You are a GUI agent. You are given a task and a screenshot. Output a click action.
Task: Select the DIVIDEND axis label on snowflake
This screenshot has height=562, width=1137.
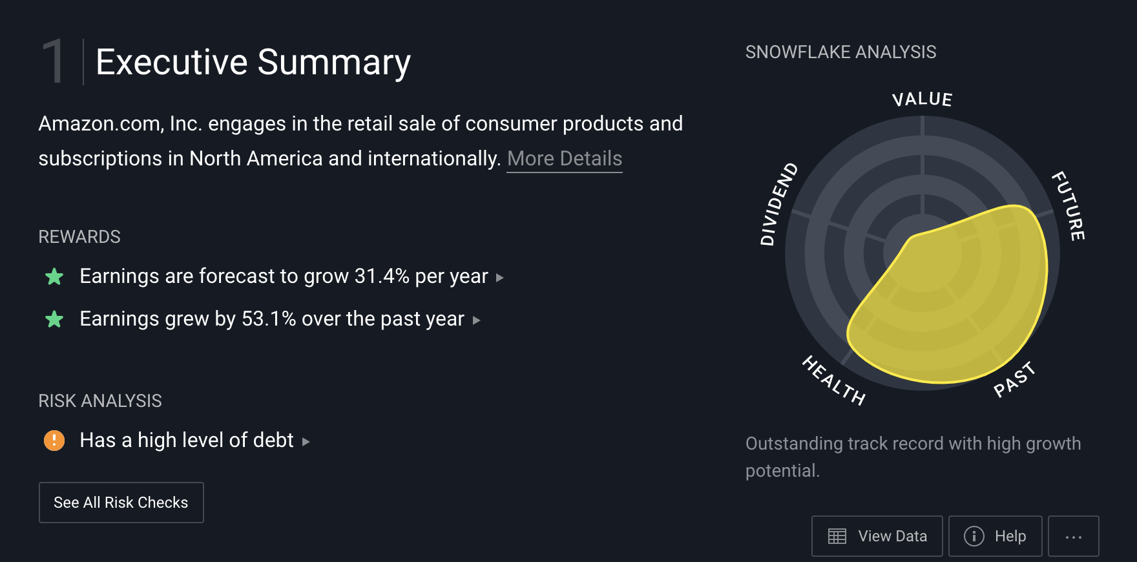[779, 204]
